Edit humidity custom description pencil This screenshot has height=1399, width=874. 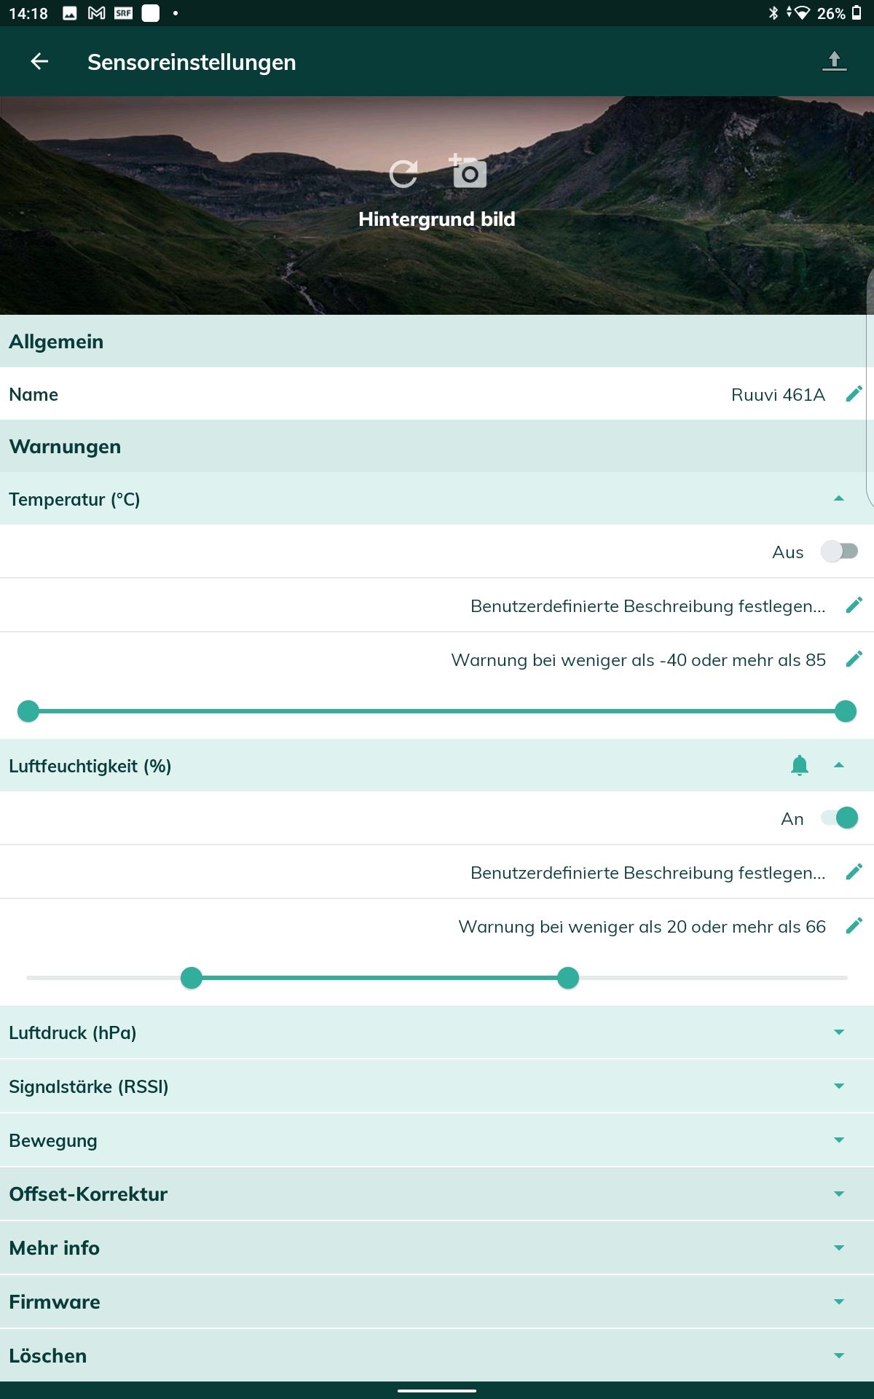(x=854, y=872)
